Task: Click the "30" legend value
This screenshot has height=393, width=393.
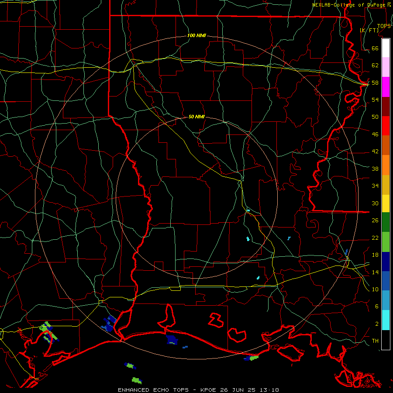Action: [x=375, y=203]
